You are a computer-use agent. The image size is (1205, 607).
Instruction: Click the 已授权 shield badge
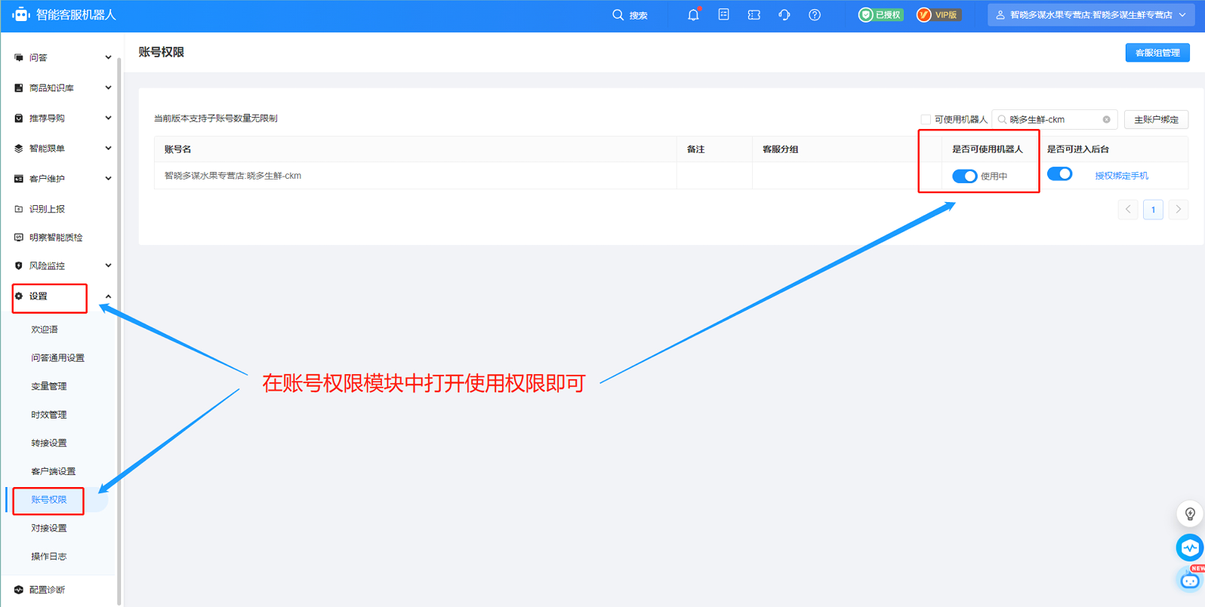pyautogui.click(x=880, y=14)
